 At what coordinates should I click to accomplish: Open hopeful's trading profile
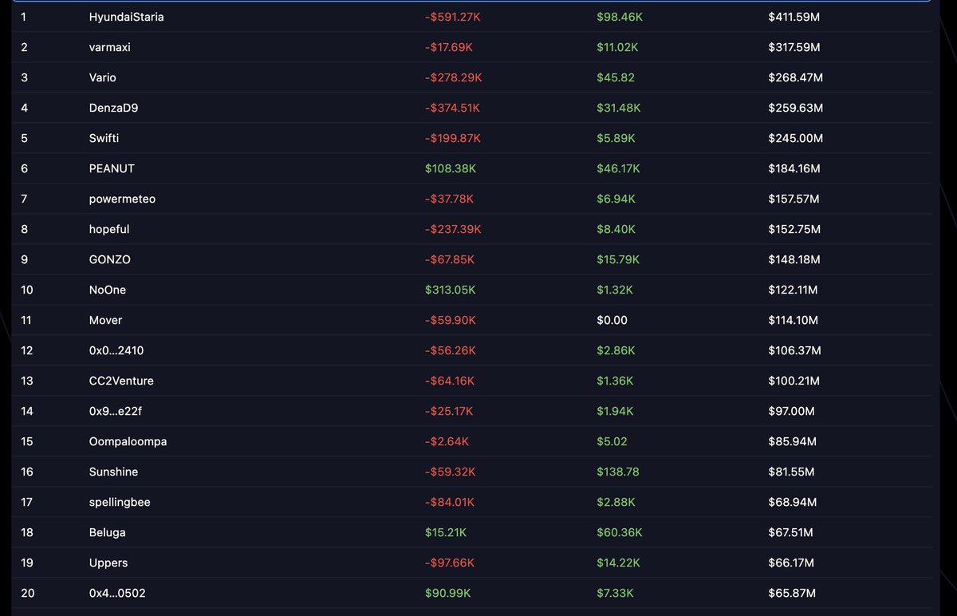(108, 229)
